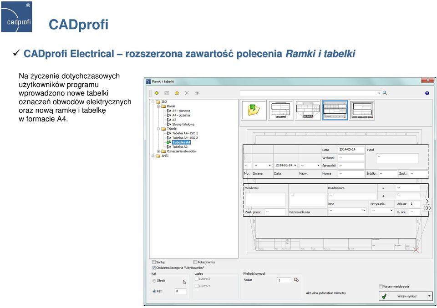Select Tabelka A4 - ISO 1 item
Viewport: 437px width, 308px height.
coord(185,133)
